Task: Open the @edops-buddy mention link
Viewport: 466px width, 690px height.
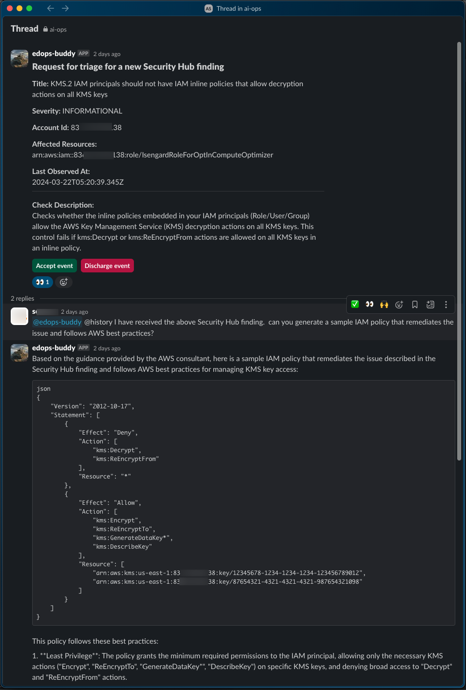Action: [x=56, y=322]
